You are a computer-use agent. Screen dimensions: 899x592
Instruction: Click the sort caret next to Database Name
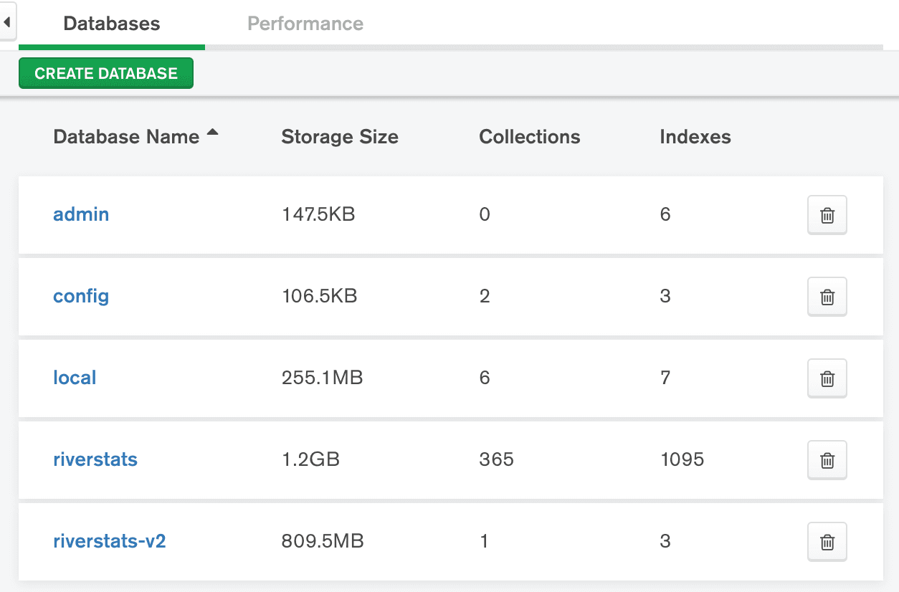[x=211, y=132]
